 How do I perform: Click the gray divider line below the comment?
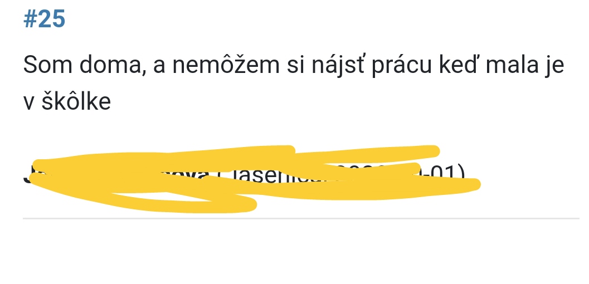pos(301,218)
